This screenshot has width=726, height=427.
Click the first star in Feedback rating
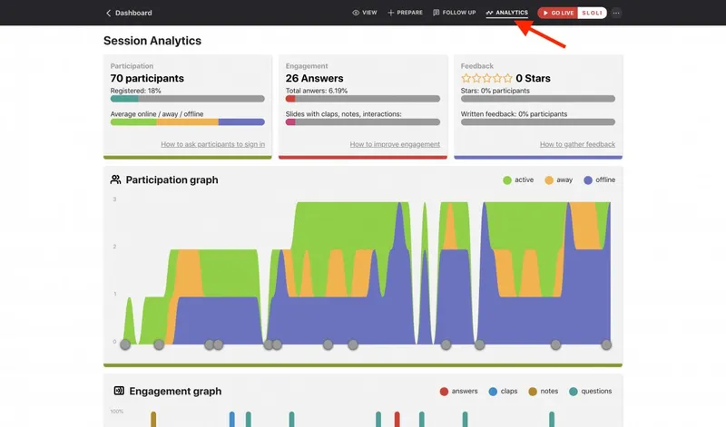pos(466,78)
